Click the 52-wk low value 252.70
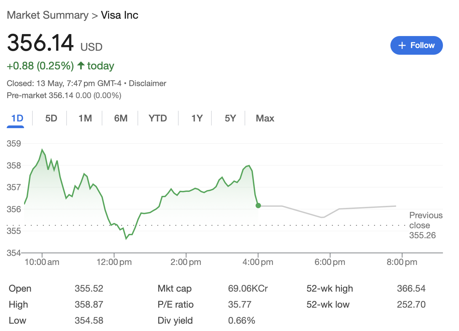This screenshot has height=331, width=459. (411, 304)
